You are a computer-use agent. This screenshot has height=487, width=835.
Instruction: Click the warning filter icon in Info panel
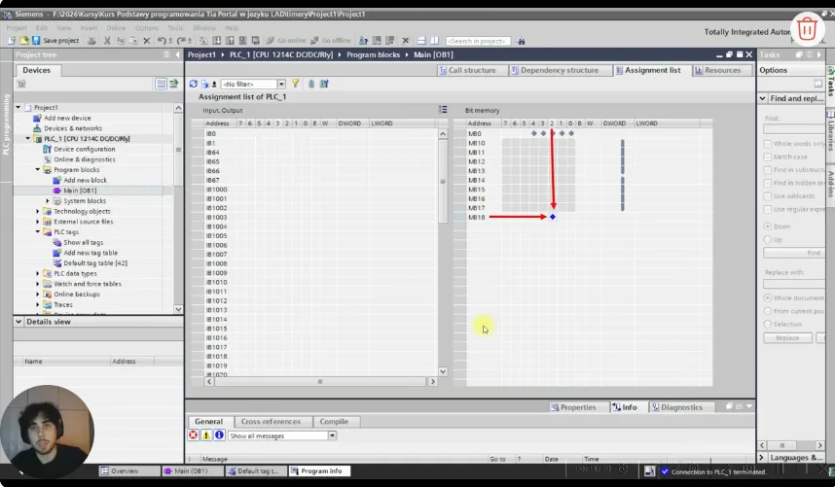[x=205, y=435]
